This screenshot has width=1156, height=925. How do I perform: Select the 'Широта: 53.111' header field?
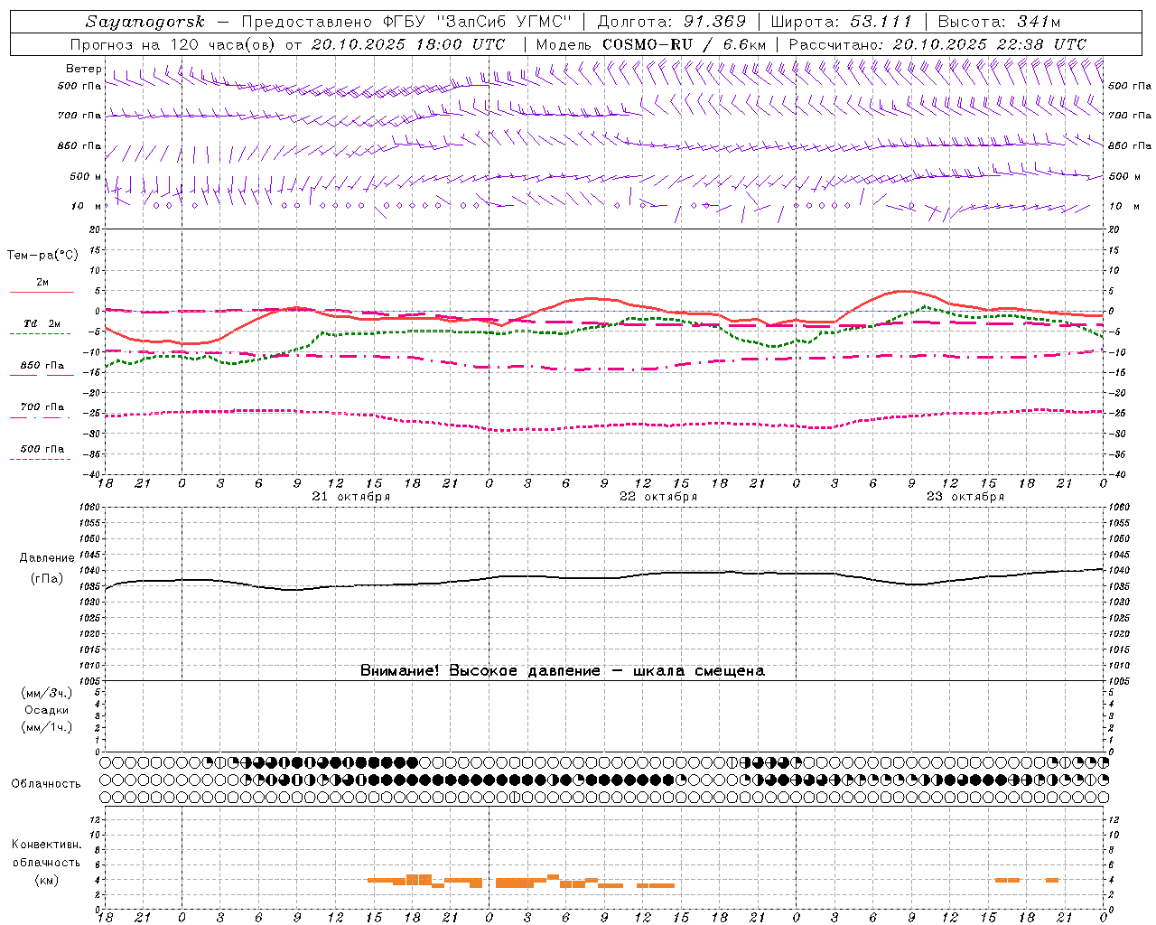point(842,22)
